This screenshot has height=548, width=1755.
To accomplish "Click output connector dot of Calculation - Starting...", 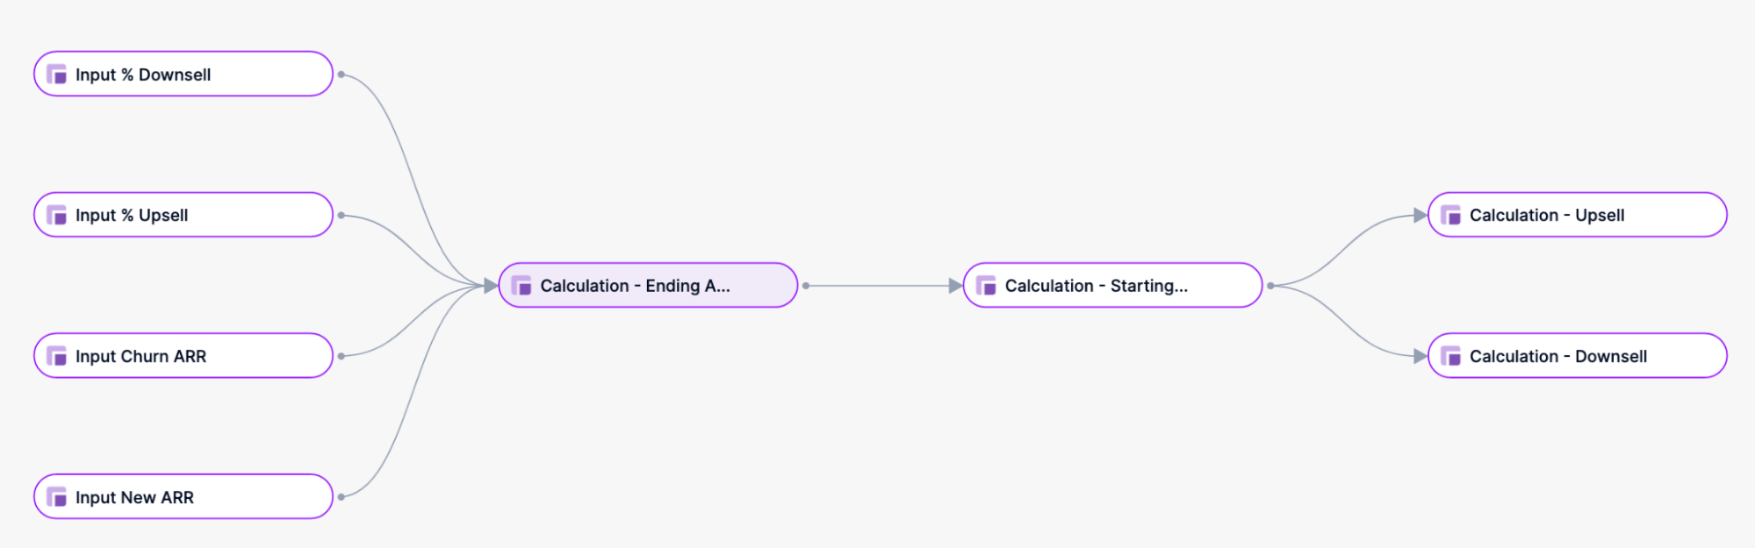I will 1270,286.
